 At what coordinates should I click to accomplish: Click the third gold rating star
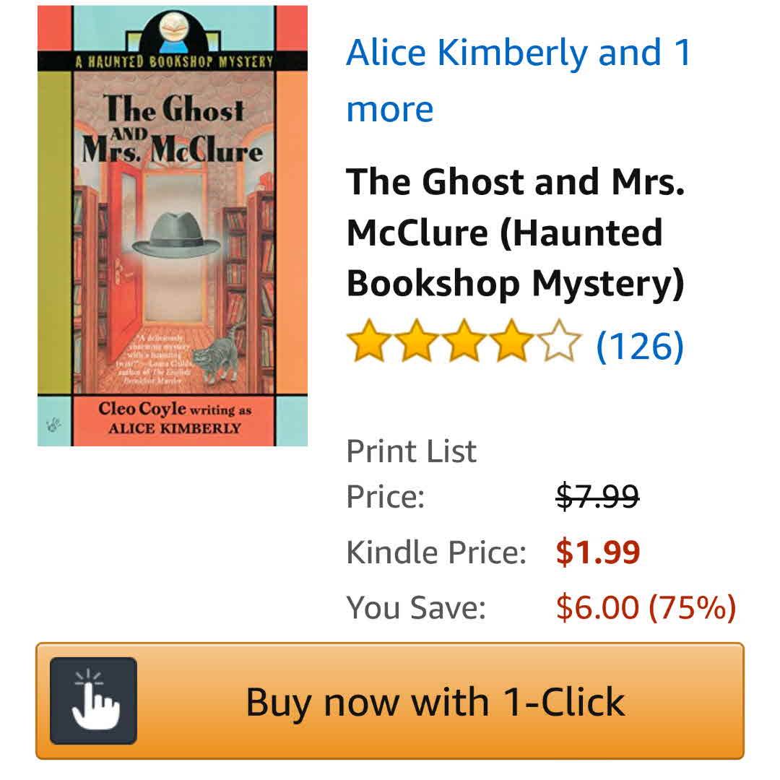click(464, 341)
